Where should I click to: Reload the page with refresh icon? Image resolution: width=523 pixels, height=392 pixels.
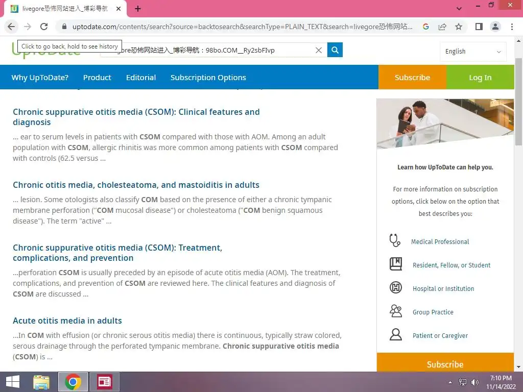(44, 27)
